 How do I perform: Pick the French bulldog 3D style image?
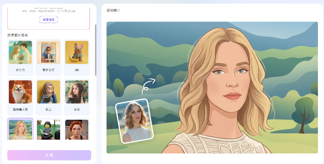pyautogui.click(x=77, y=52)
